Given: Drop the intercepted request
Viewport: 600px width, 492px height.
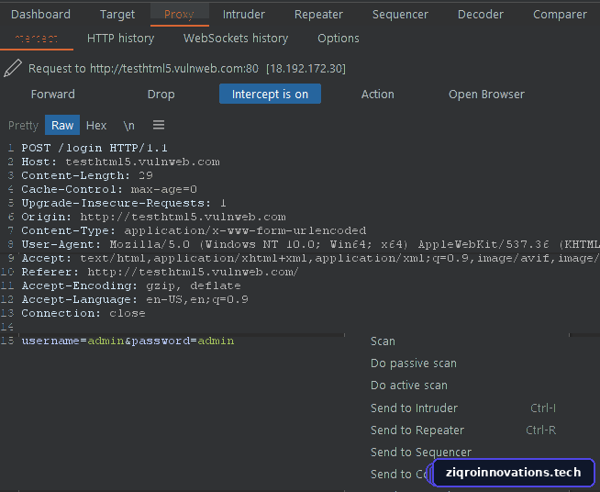Looking at the screenshot, I should [161, 95].
